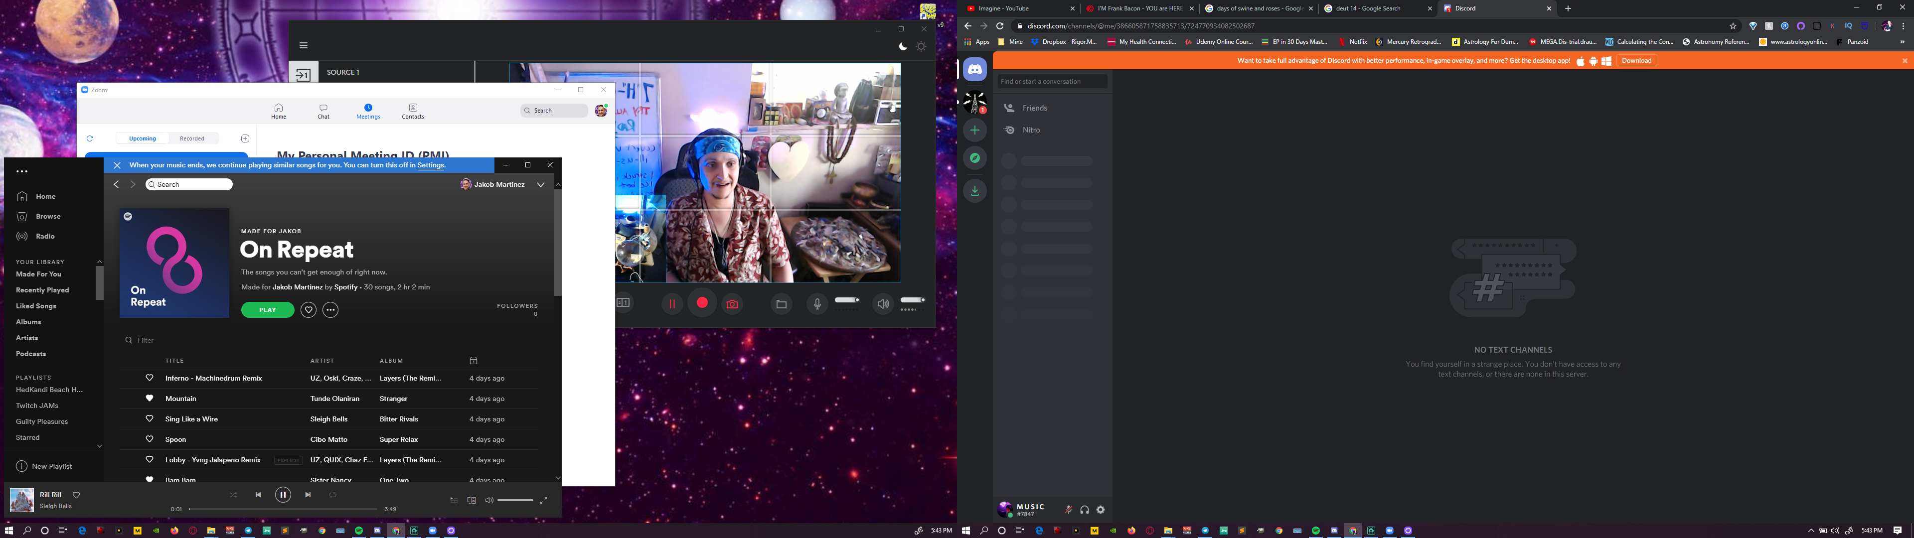This screenshot has width=1914, height=538.
Task: Click the Spotify search field
Action: coord(189,184)
